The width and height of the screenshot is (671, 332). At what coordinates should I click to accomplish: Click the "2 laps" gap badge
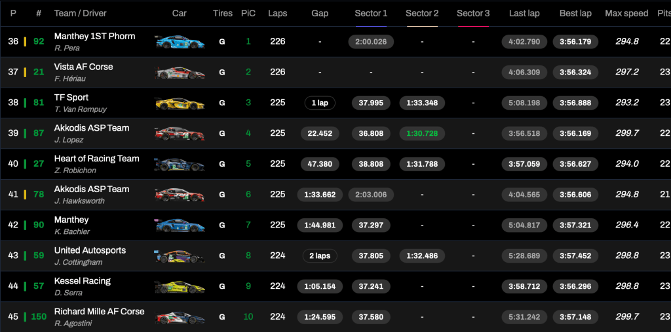[320, 256]
